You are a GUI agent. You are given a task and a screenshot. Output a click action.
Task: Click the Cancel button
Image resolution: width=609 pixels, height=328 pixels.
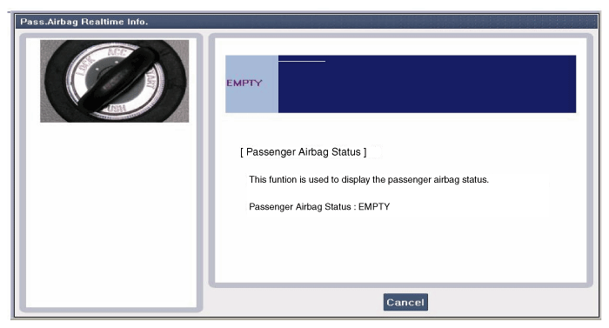pyautogui.click(x=405, y=302)
